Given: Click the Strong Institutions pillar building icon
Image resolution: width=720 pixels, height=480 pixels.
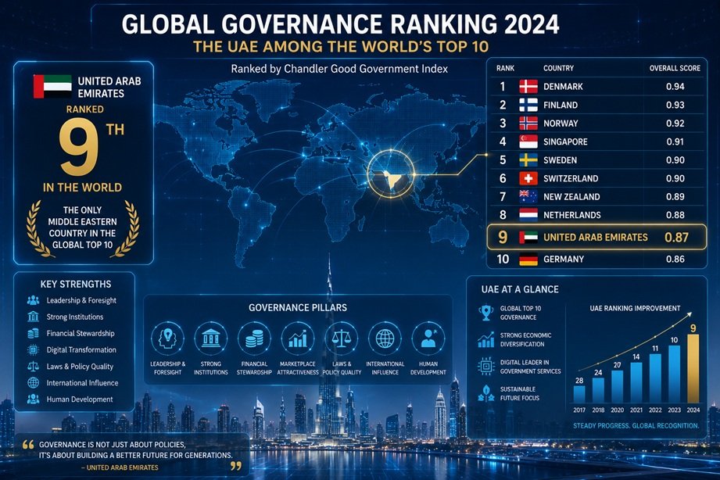Looking at the screenshot, I should [211, 339].
